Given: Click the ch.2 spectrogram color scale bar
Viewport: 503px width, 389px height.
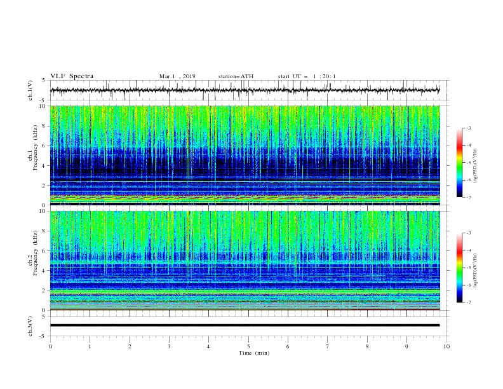Looking at the screenshot, I should [459, 268].
